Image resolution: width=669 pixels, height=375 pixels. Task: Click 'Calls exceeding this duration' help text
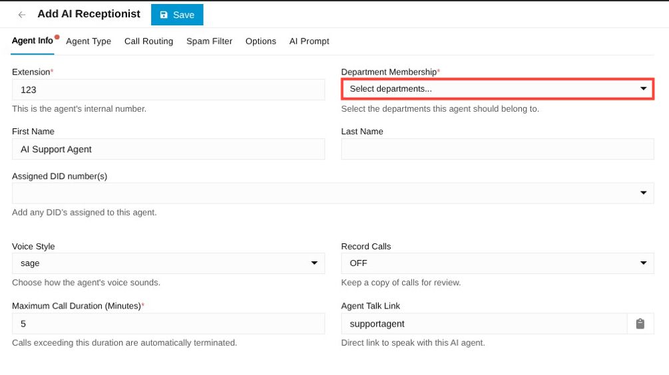(124, 343)
